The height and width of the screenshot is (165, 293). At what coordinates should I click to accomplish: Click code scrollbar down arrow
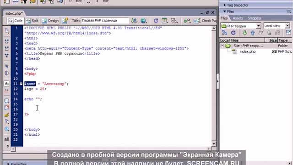(x=214, y=143)
